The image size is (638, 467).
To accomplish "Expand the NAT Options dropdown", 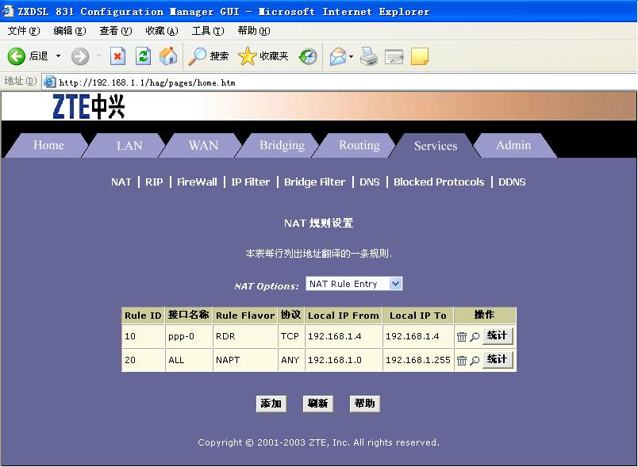I will click(396, 284).
